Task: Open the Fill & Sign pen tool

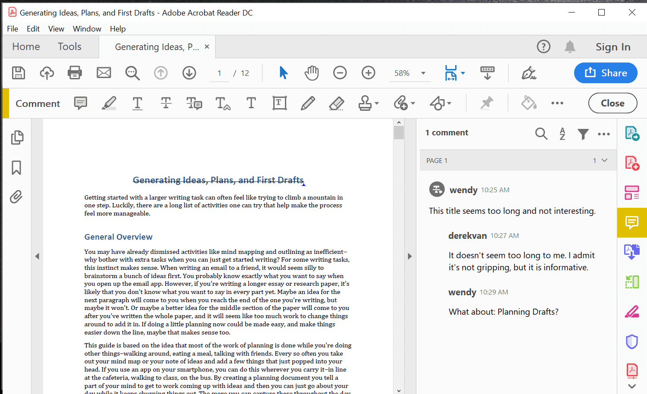Action: [x=528, y=73]
